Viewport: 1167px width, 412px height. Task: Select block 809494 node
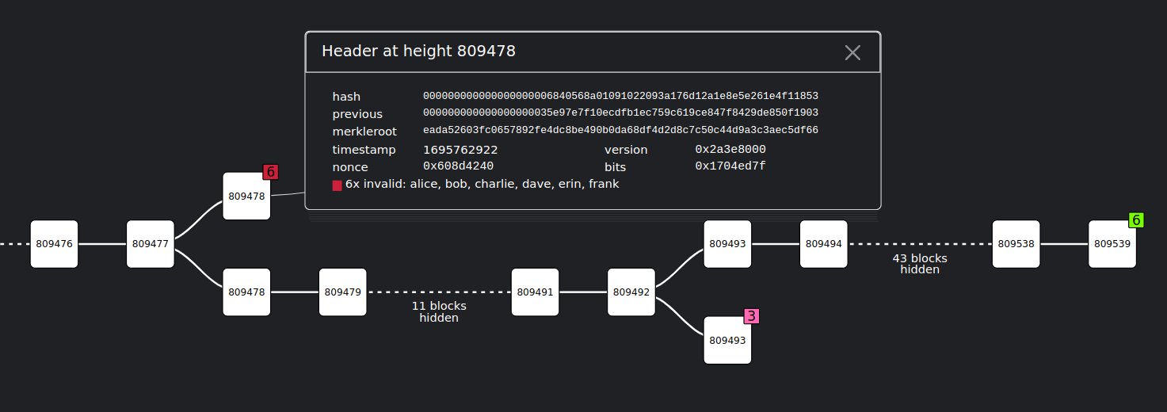(824, 244)
